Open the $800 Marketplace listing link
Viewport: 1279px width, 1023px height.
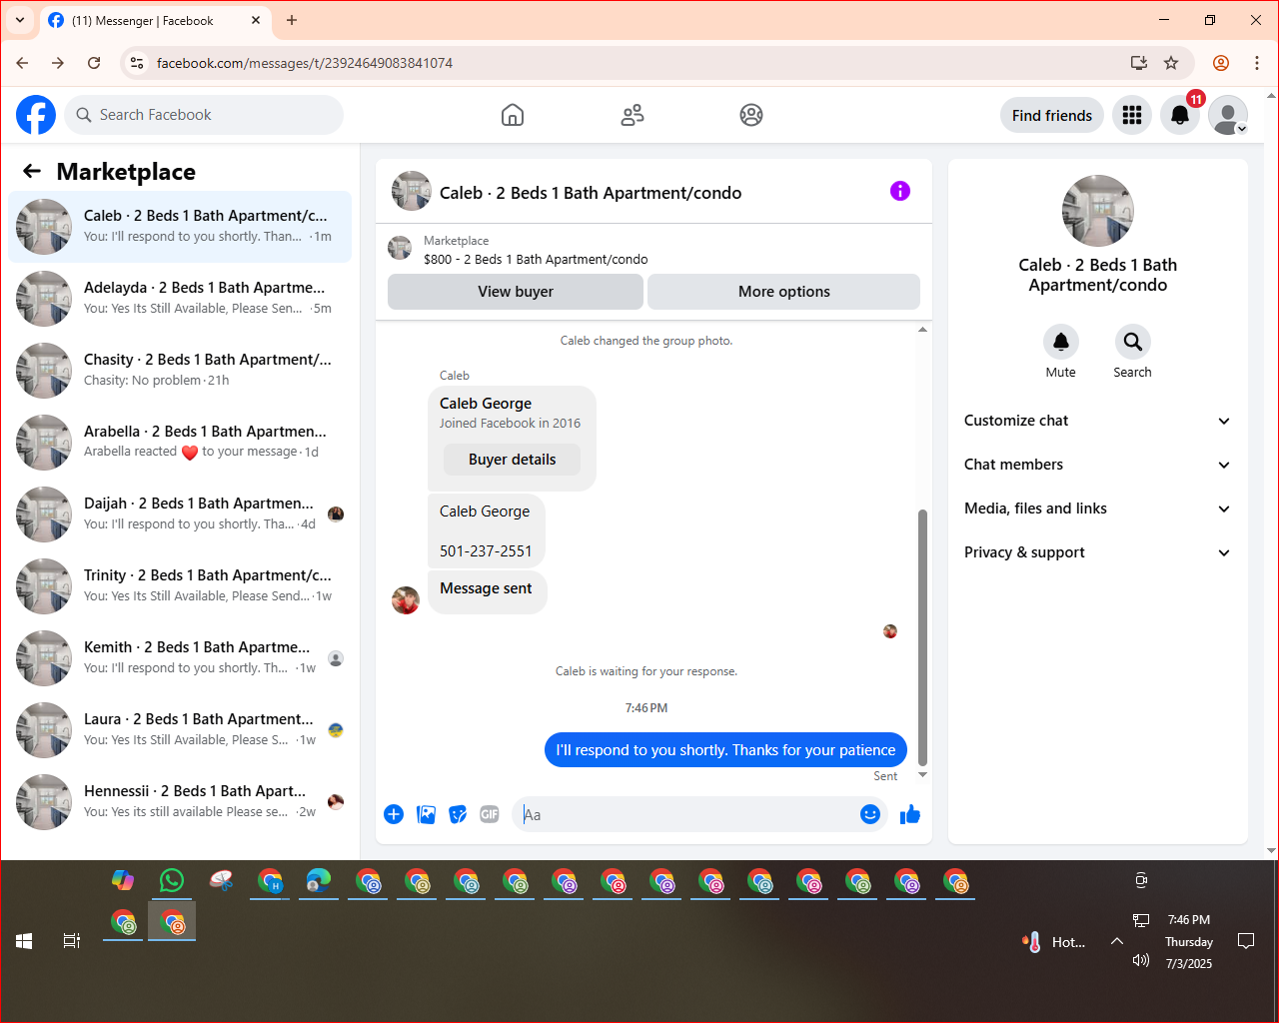pyautogui.click(x=536, y=259)
